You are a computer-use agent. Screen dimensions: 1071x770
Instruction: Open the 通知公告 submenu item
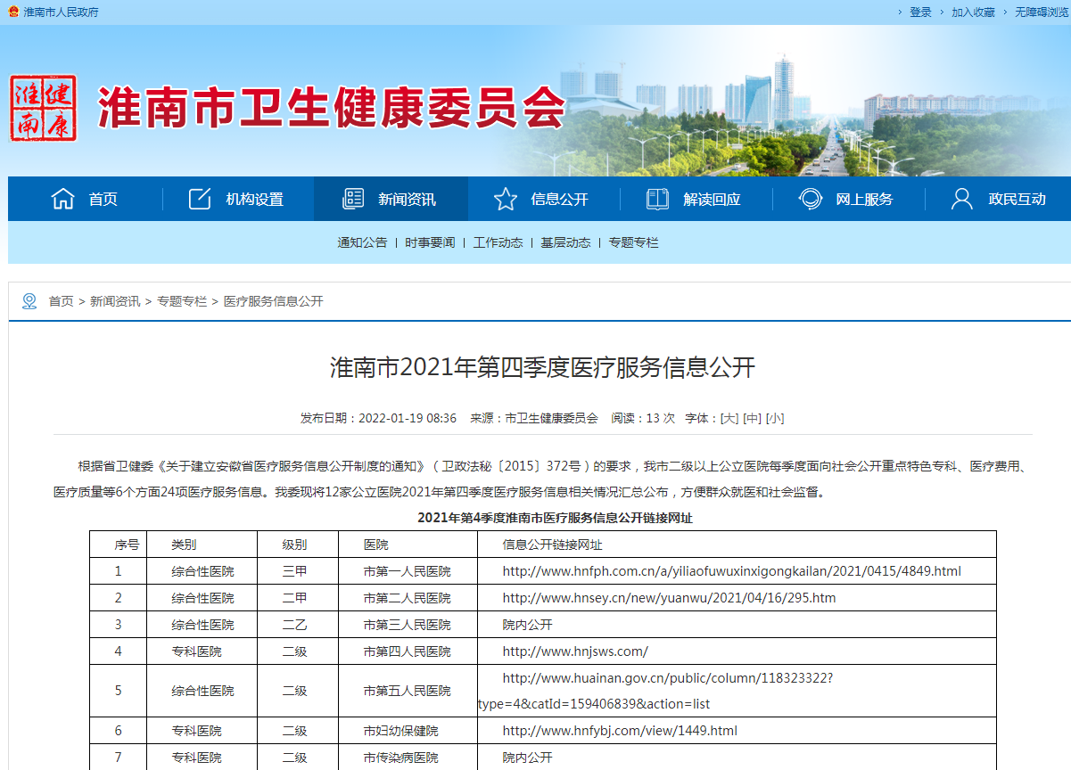pyautogui.click(x=360, y=242)
